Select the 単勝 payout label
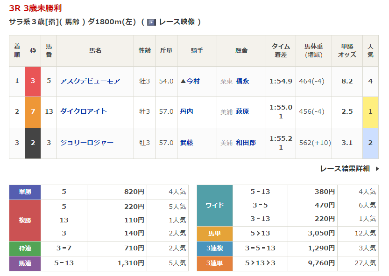The image size is (389, 276). click(25, 192)
